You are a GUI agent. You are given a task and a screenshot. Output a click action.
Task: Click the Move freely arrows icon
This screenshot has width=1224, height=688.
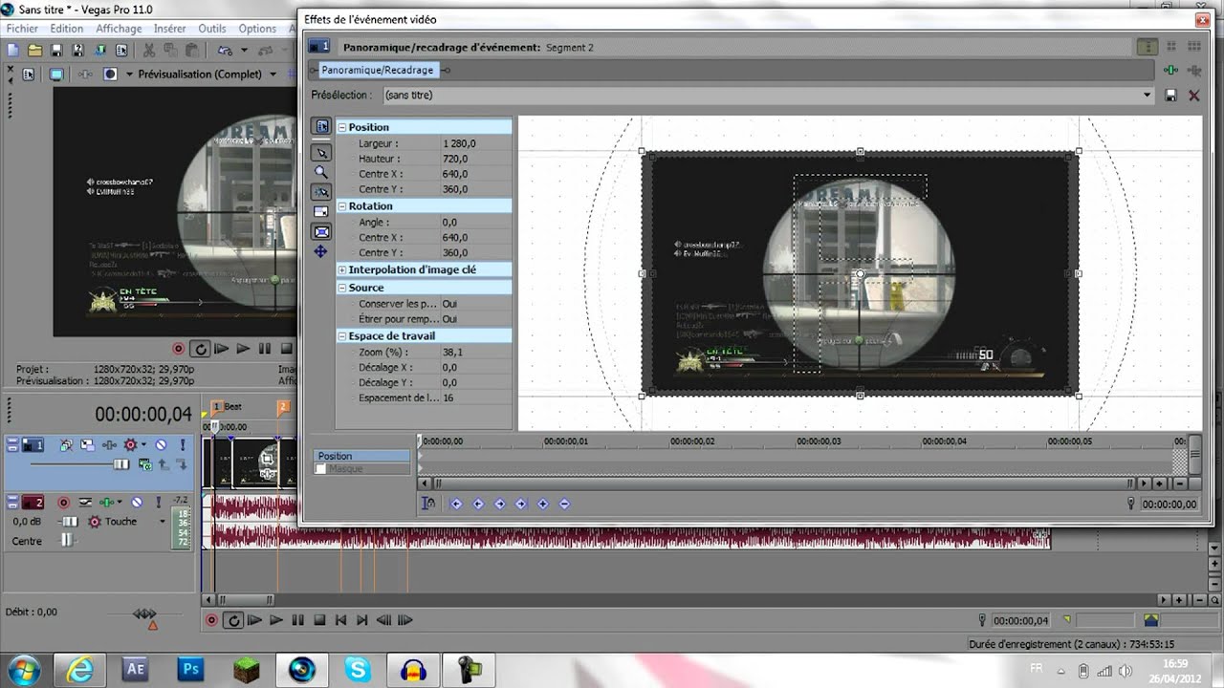[x=320, y=251]
